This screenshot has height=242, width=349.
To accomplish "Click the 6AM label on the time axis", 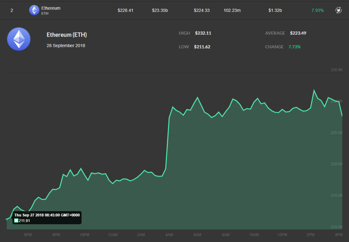I will tap(197, 235).
